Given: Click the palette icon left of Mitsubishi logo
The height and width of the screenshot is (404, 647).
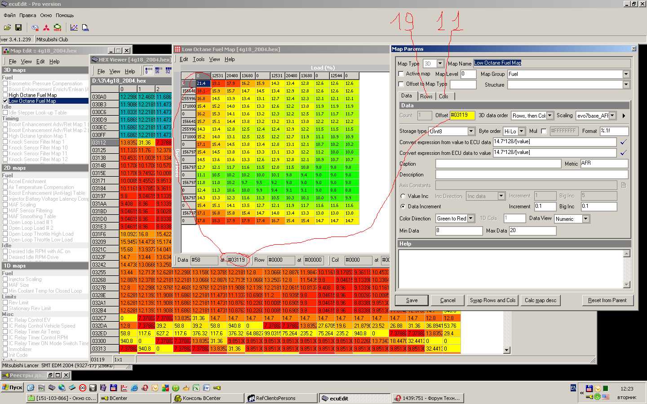Looking at the screenshot, I should pyautogui.click(x=35, y=28).
